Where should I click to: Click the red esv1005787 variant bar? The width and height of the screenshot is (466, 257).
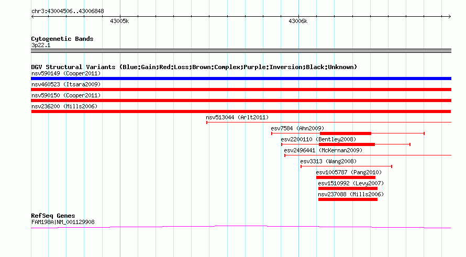(x=346, y=177)
